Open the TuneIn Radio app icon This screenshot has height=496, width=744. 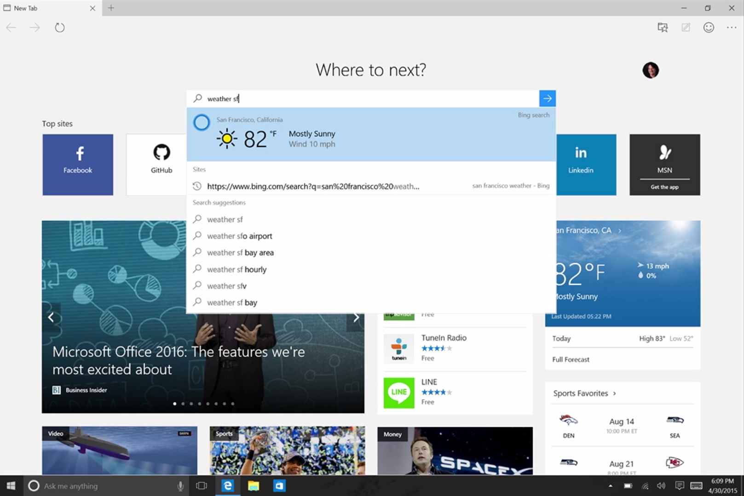399,348
